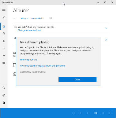Expand the Date added sort dropdown
This screenshot has height=118, width=116.
(x=38, y=18)
